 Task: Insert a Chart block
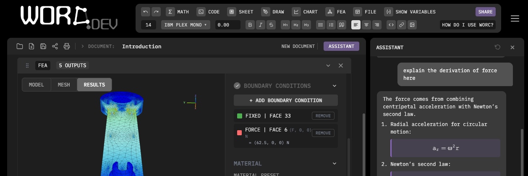pos(306,12)
